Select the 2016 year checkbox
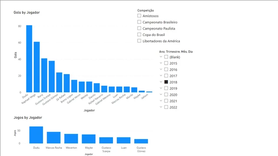 166,69
